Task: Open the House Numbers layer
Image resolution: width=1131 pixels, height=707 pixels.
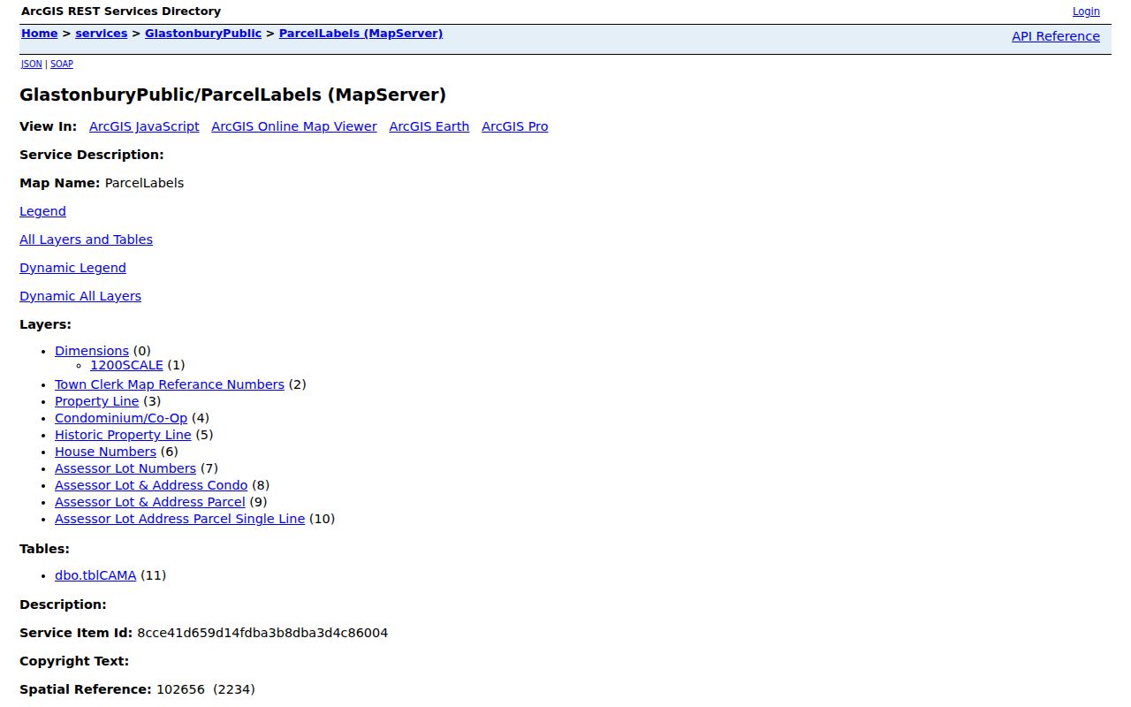Action: (x=105, y=452)
